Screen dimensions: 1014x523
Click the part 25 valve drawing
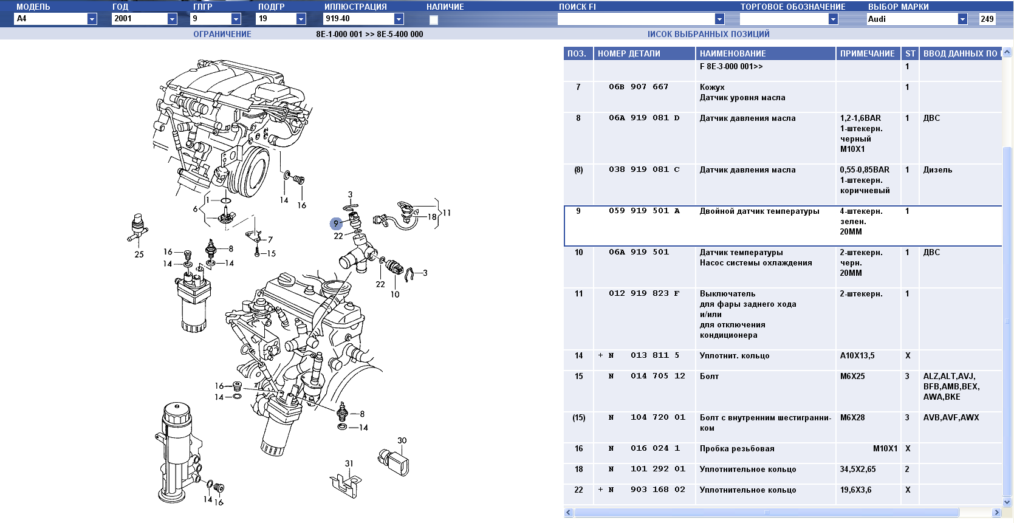(x=139, y=228)
